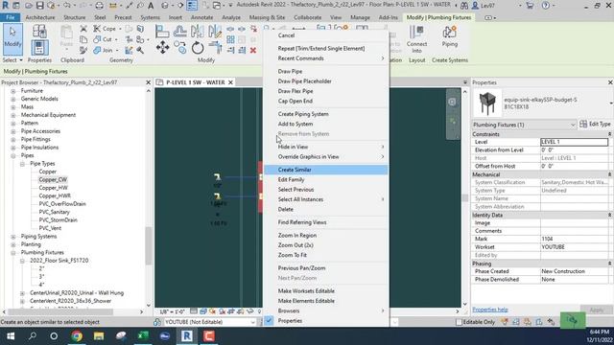Viewport: 614px width, 345px height.
Task: Close the P-LEVEL 1 SW - WATER view tab
Action: [x=230, y=82]
